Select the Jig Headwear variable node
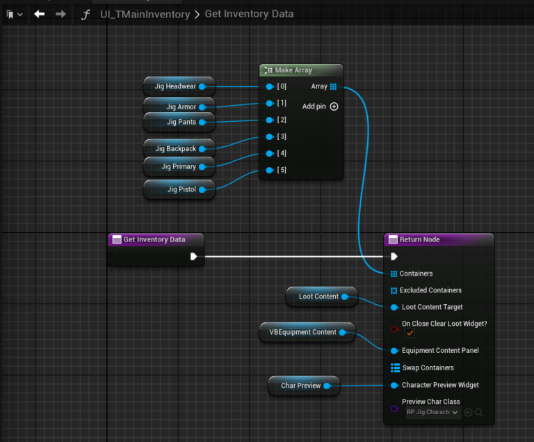 click(179, 86)
